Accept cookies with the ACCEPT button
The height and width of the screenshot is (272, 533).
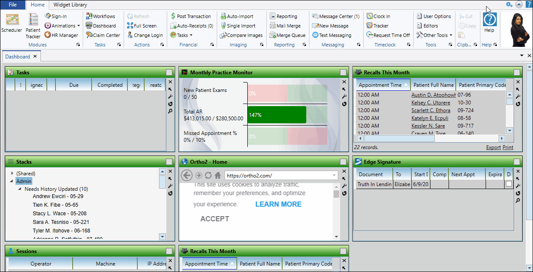[215, 219]
